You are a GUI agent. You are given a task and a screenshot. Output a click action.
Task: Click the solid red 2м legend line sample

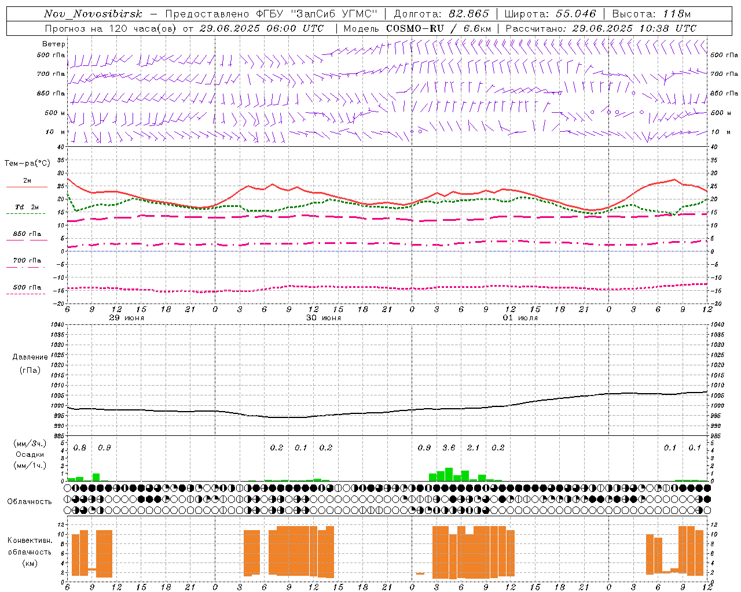click(x=27, y=187)
